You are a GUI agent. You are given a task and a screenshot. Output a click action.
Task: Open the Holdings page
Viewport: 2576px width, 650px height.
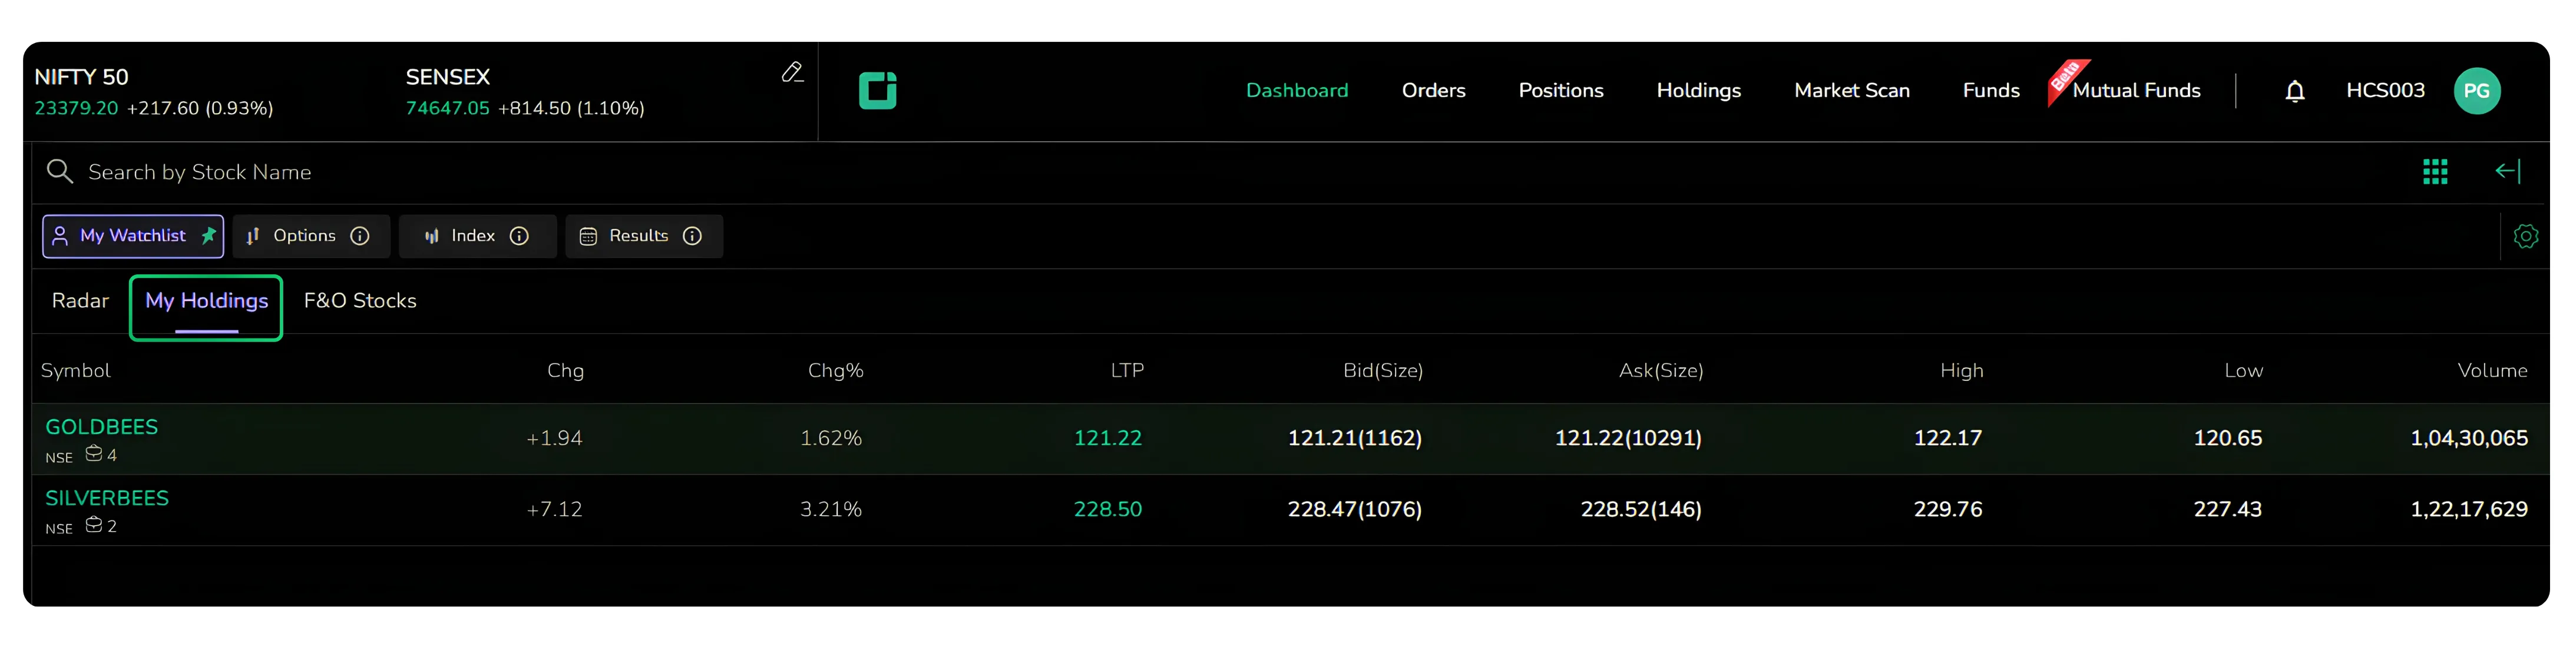pos(1698,91)
